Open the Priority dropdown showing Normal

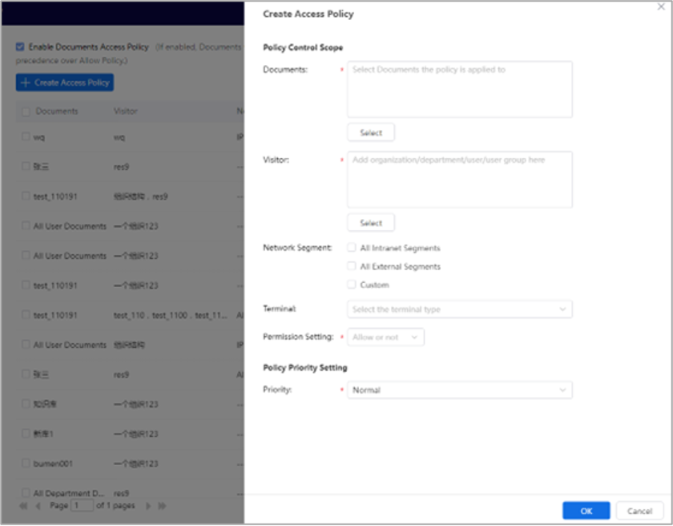pos(460,390)
